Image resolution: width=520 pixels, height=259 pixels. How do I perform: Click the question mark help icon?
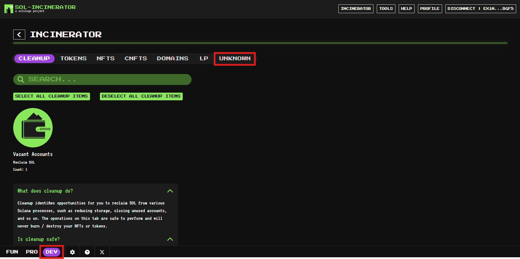point(87,252)
